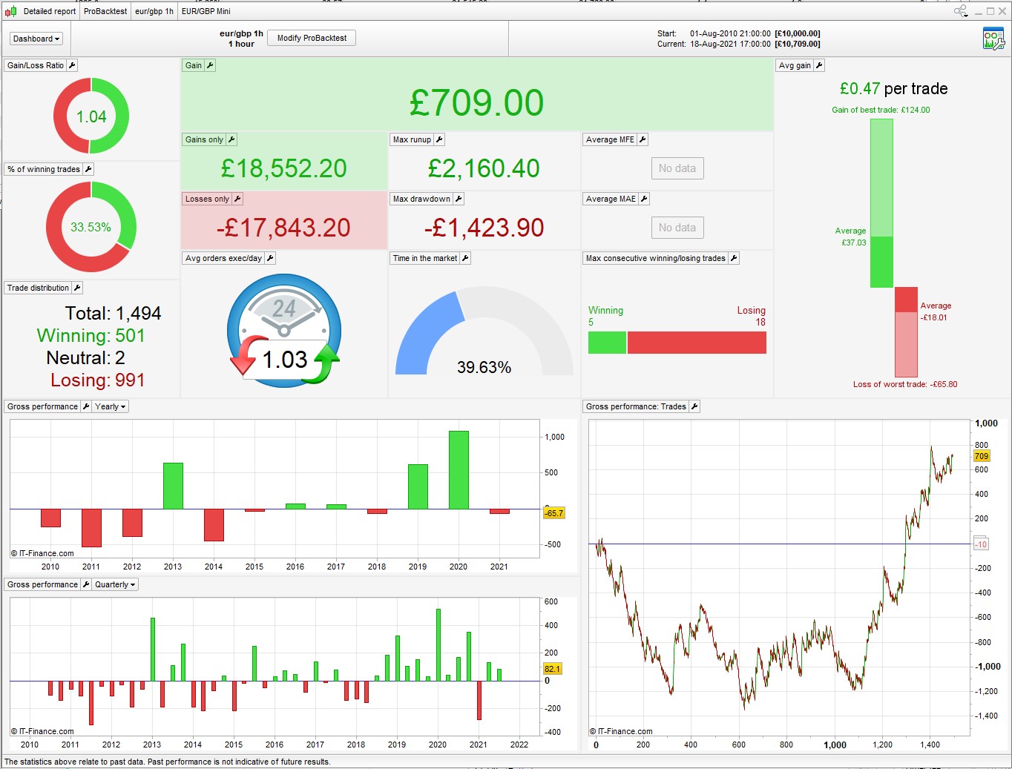Click the 2020 green bar in yearly chart
Screen dimensions: 1012x769
coord(459,470)
